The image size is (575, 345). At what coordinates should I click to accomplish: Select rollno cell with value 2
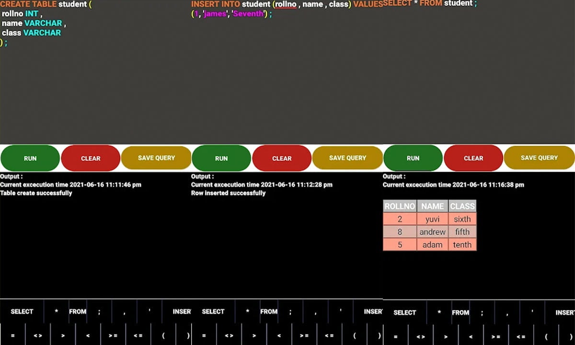point(400,219)
